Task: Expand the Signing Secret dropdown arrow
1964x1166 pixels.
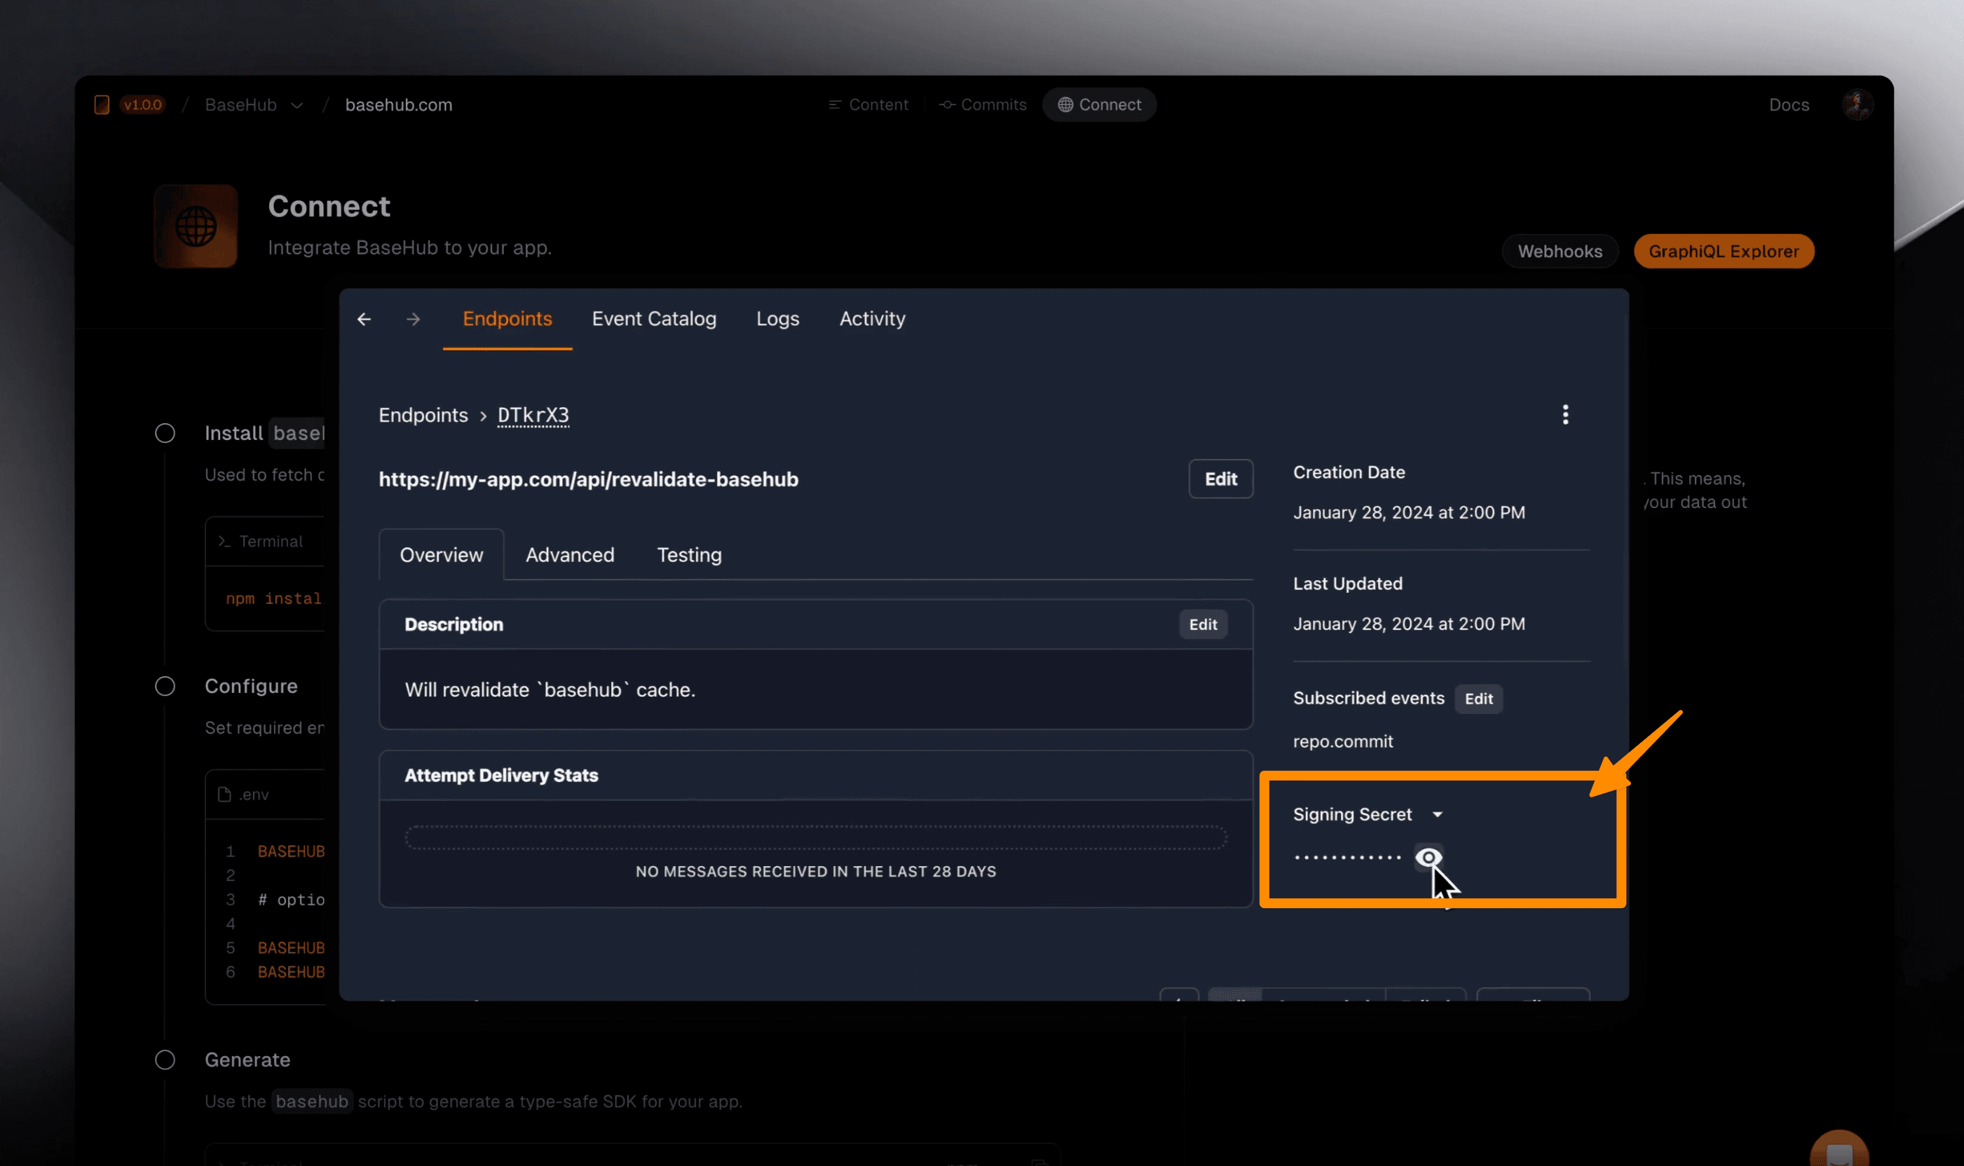Action: (1438, 815)
